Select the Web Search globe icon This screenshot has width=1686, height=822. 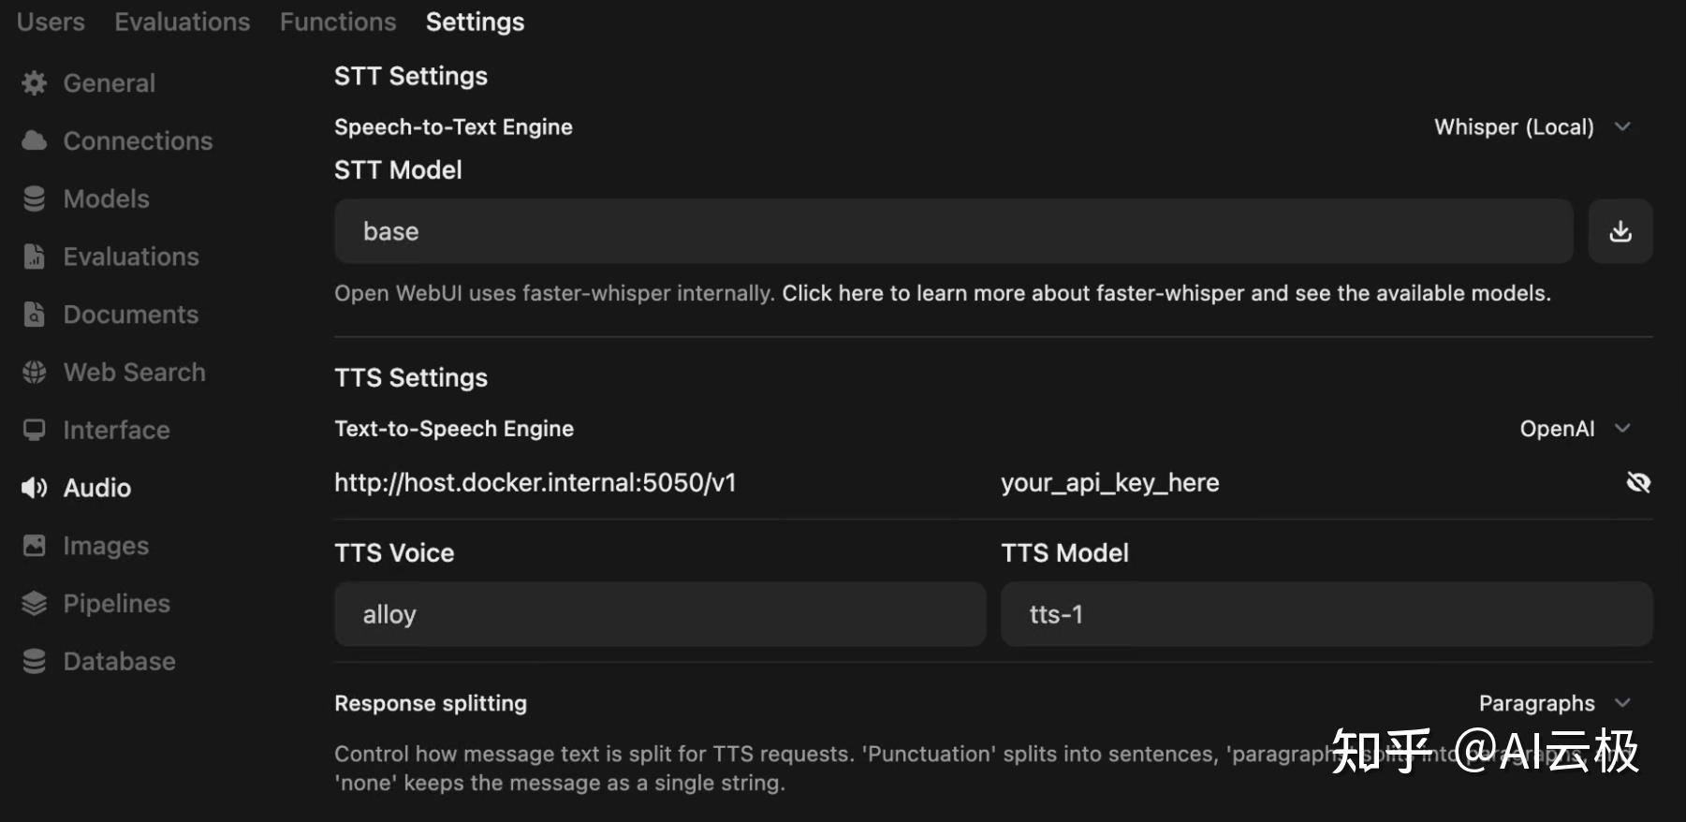[34, 372]
